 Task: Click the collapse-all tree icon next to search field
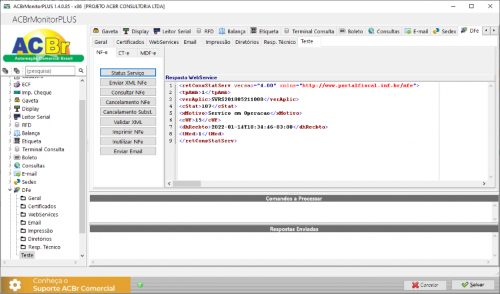click(17, 71)
